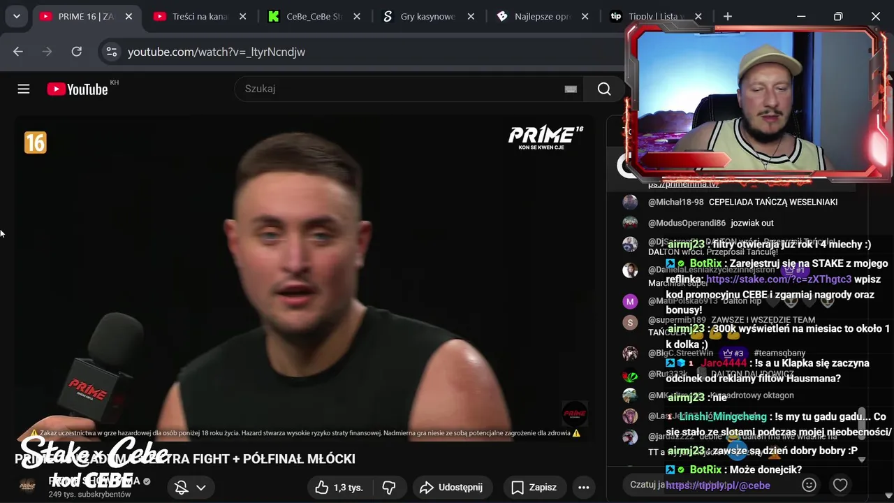Click the age rating 16 badge
Screen dimensions: 894x503
[x=35, y=143]
